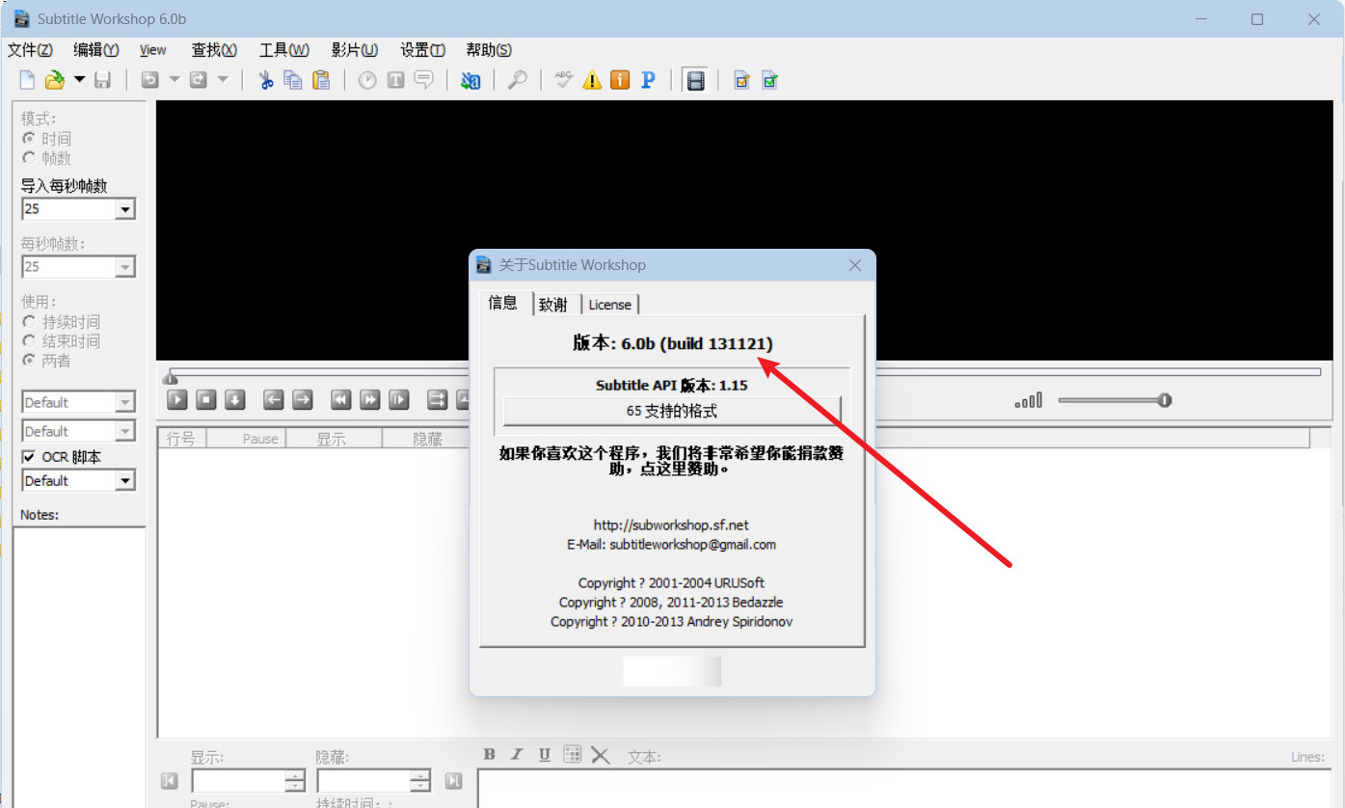The width and height of the screenshot is (1345, 808).
Task: Open the 导入每秒帧数 dropdown
Action: point(125,209)
